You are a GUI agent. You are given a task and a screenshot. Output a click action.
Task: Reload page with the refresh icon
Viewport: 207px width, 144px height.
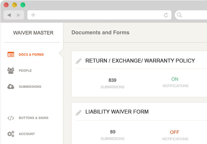166,15
